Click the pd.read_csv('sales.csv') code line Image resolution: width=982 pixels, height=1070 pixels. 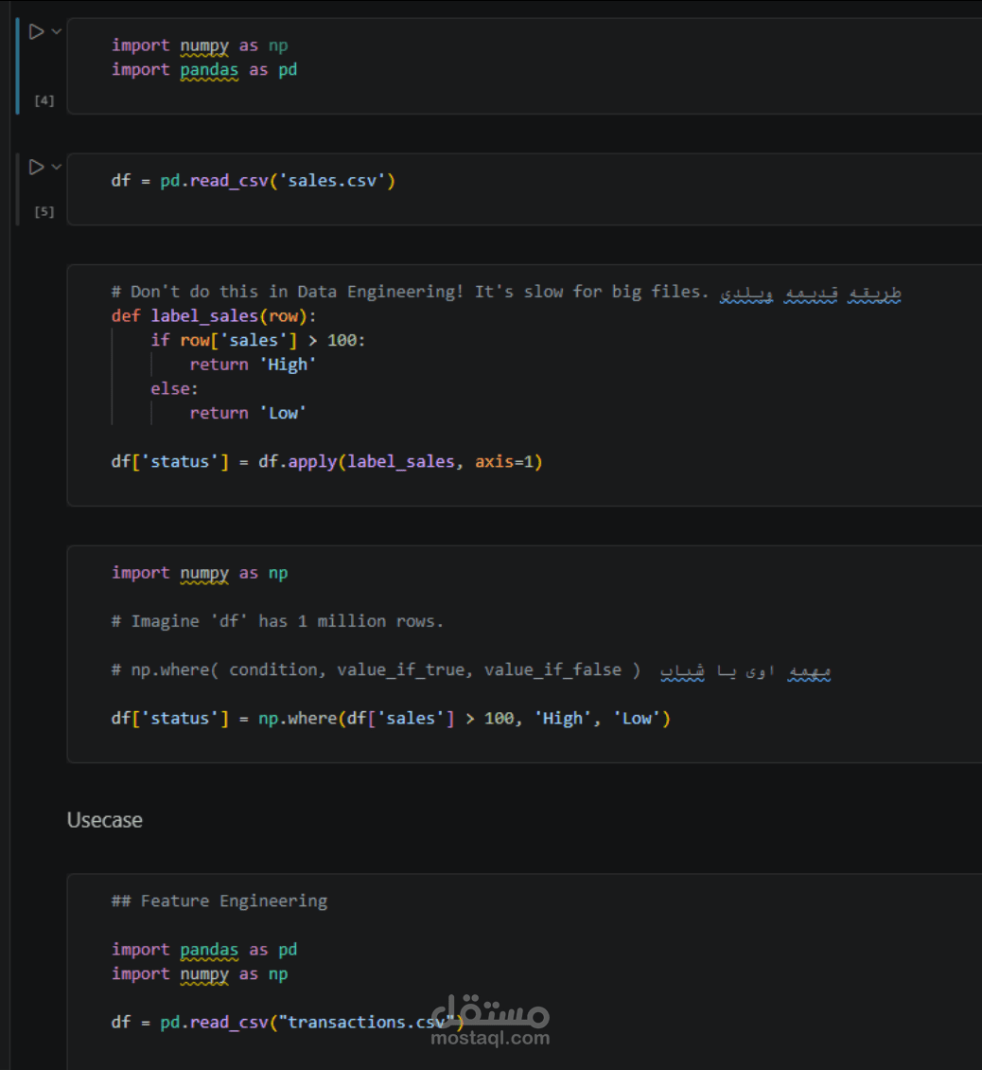(x=253, y=181)
